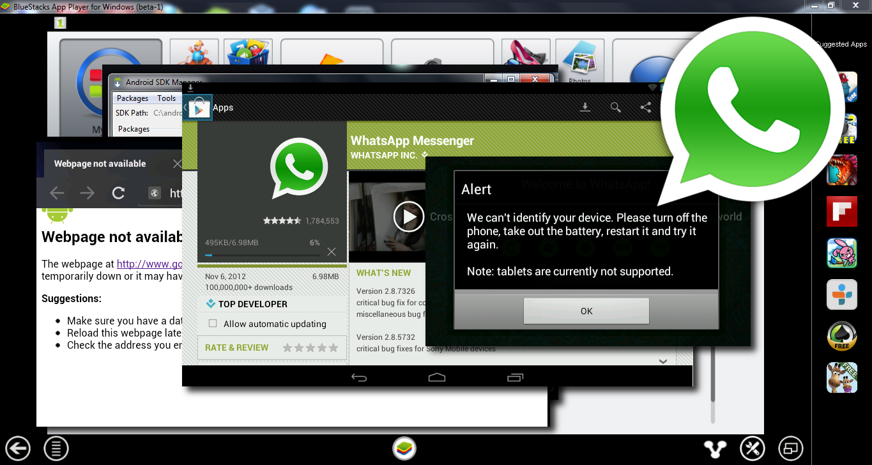Play the WhatsApp preview video

(x=409, y=217)
